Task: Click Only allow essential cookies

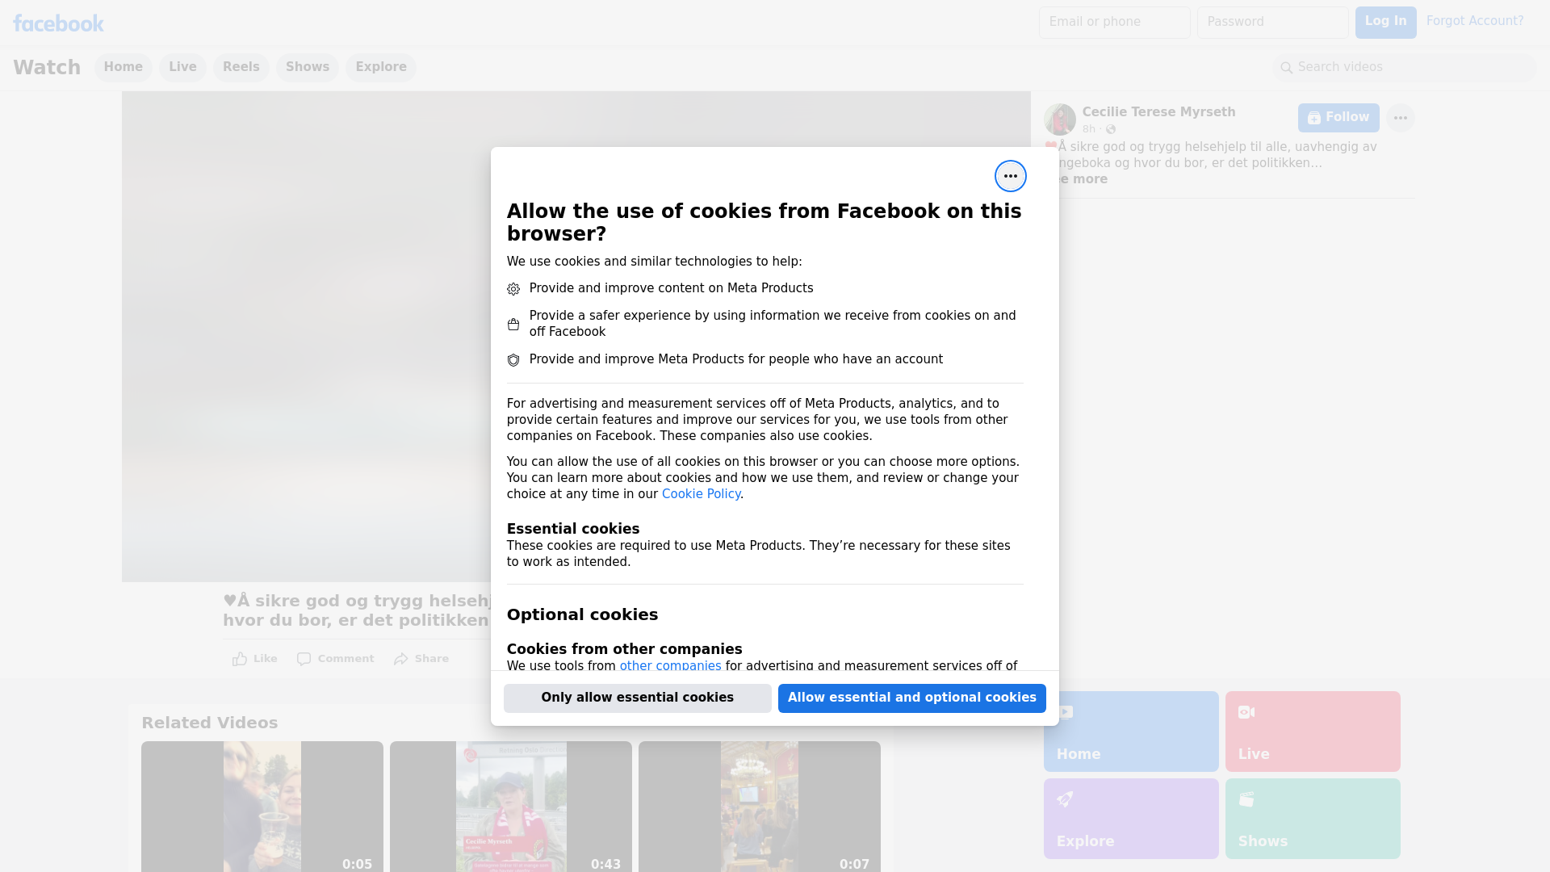Action: pyautogui.click(x=638, y=698)
